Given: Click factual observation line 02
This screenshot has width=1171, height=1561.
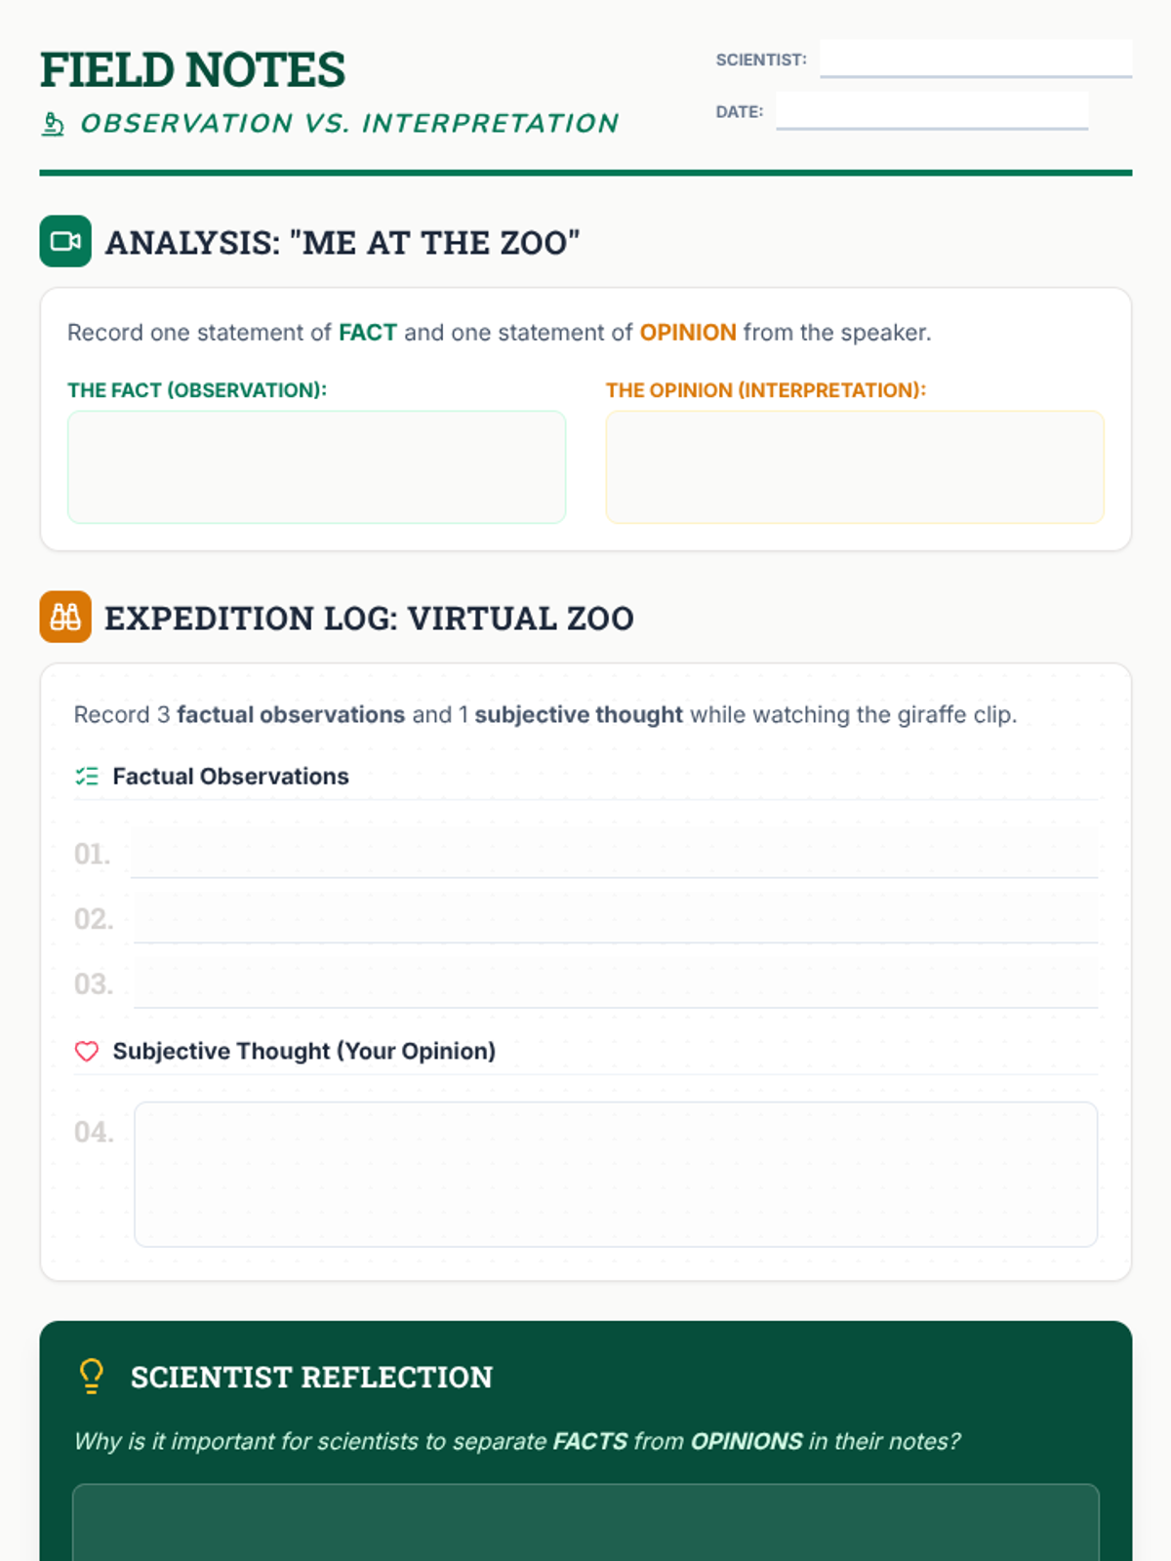Looking at the screenshot, I should pos(615,919).
